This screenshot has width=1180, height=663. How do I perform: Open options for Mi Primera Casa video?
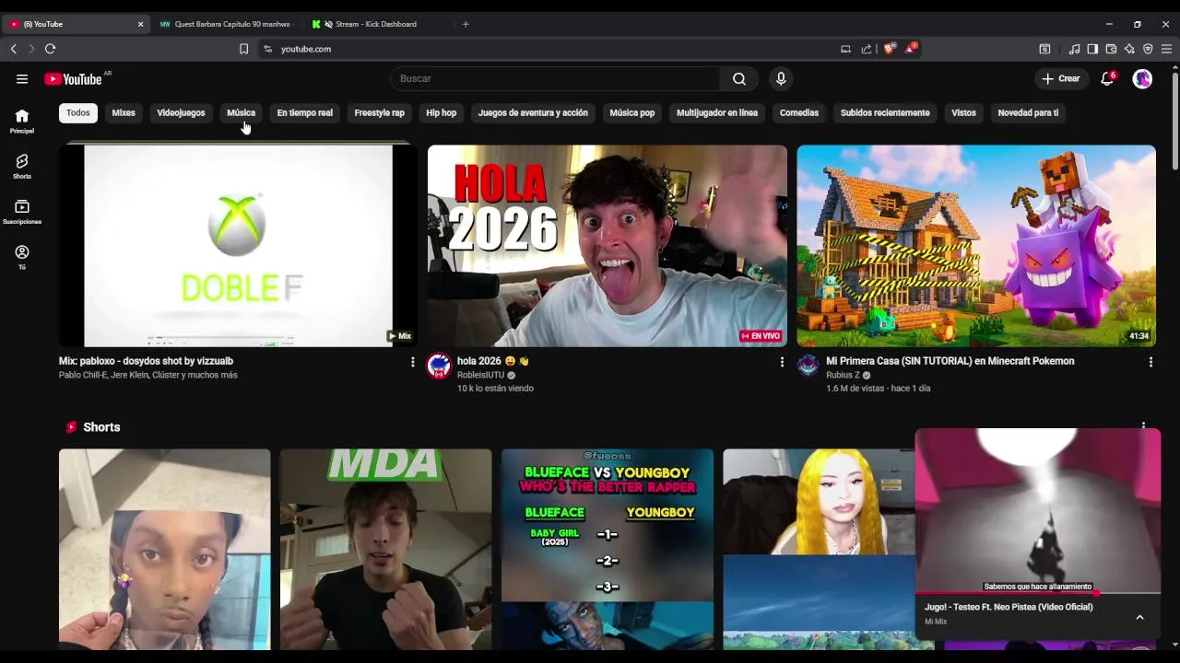[x=1150, y=362]
